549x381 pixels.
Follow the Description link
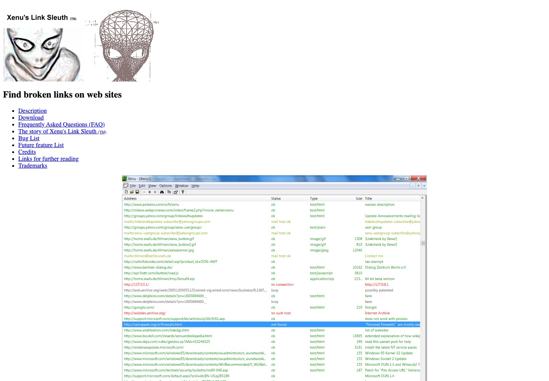click(32, 111)
